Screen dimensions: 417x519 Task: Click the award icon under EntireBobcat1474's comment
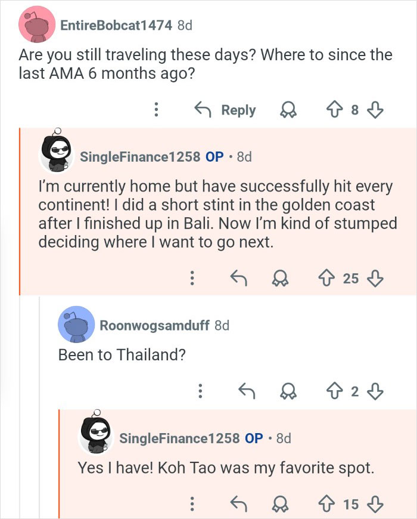pyautogui.click(x=290, y=110)
